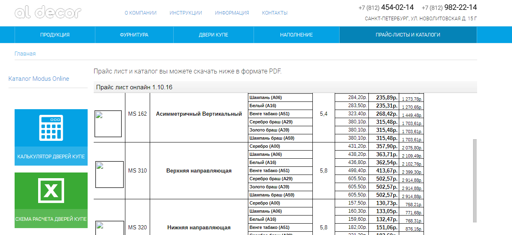Click the Главная breadcrumb link

(25, 54)
